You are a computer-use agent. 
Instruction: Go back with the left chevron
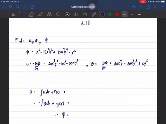(3, 7)
